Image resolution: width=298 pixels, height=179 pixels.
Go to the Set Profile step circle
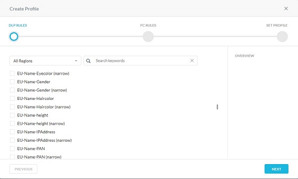pos(282,36)
